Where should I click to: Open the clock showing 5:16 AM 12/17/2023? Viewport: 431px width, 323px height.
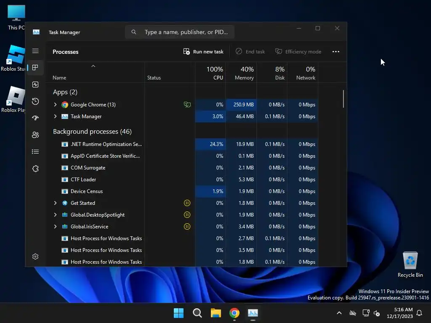(400, 313)
